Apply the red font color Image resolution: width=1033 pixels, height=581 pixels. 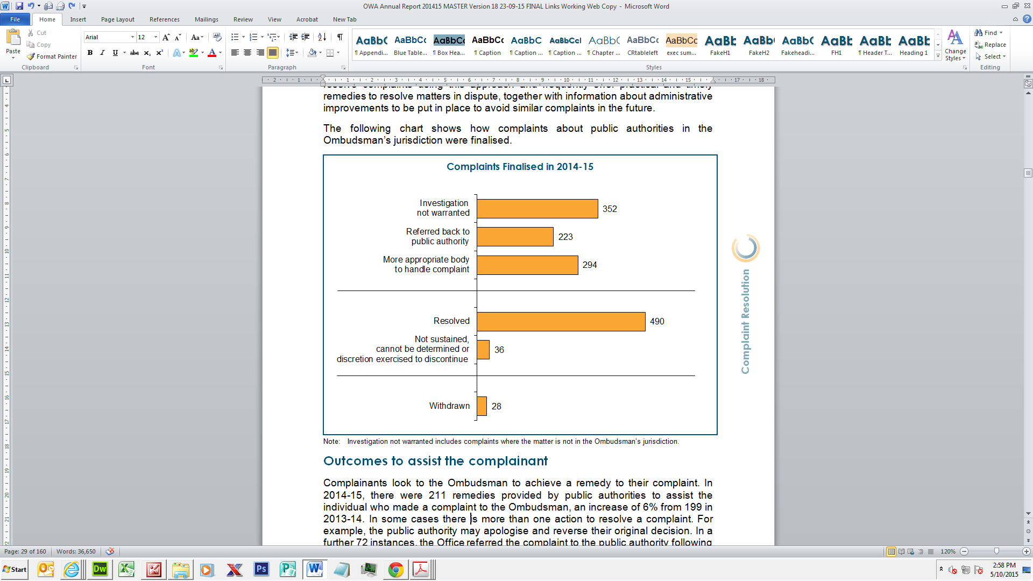(212, 53)
